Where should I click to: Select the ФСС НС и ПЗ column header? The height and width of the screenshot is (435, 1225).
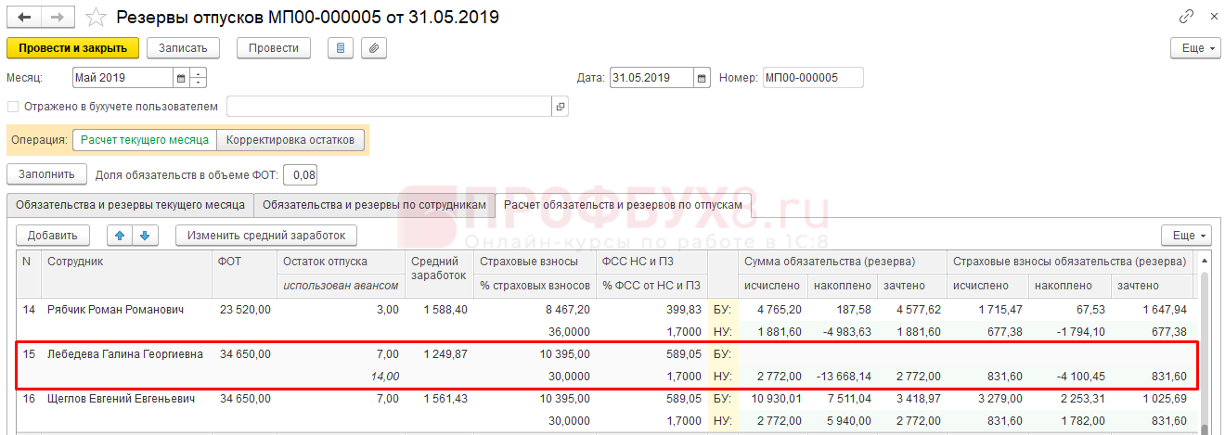(x=651, y=262)
